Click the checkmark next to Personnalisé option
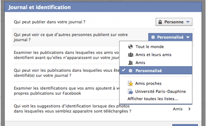 click(124, 70)
